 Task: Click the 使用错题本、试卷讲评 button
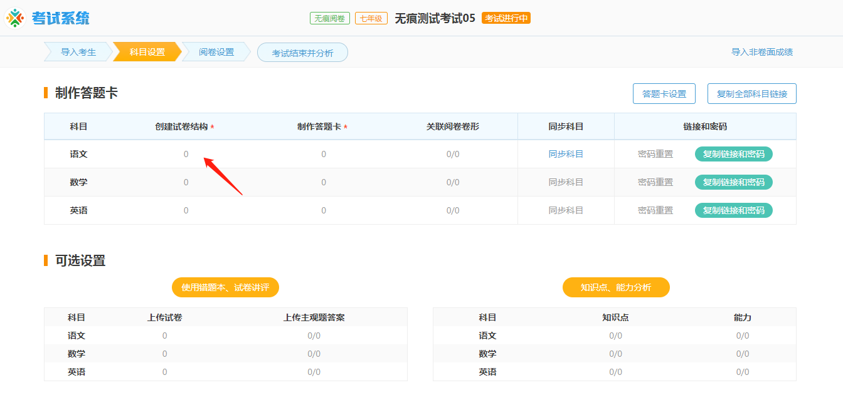(x=225, y=287)
